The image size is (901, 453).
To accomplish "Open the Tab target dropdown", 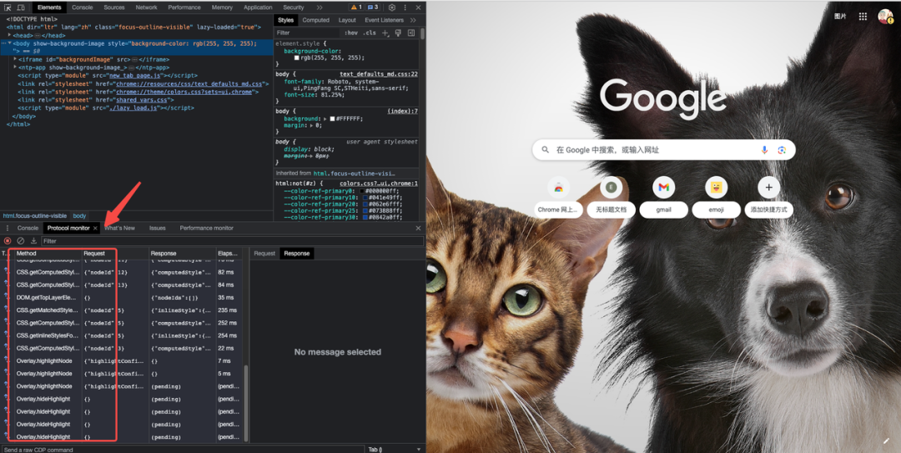I will pos(395,449).
